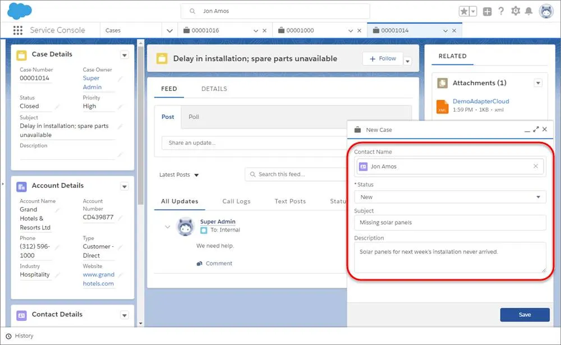Show the All Updates feed filter
The width and height of the screenshot is (561, 345).
click(180, 201)
